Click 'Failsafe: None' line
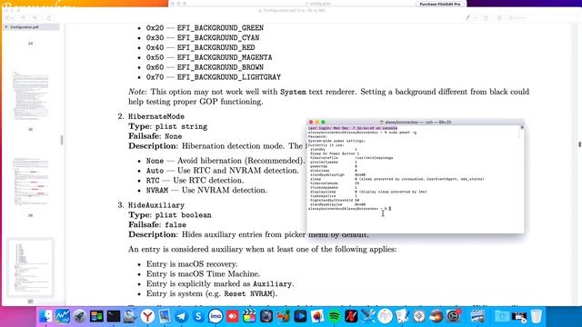Image resolution: width=582 pixels, height=327 pixels. 156,136
